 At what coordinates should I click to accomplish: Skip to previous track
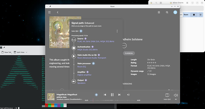105,95
